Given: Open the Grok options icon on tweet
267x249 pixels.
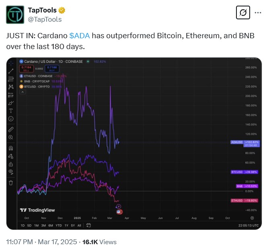Looking at the screenshot, I should coord(242,13).
